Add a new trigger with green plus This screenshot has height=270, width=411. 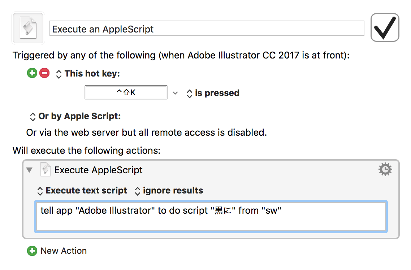(x=32, y=73)
